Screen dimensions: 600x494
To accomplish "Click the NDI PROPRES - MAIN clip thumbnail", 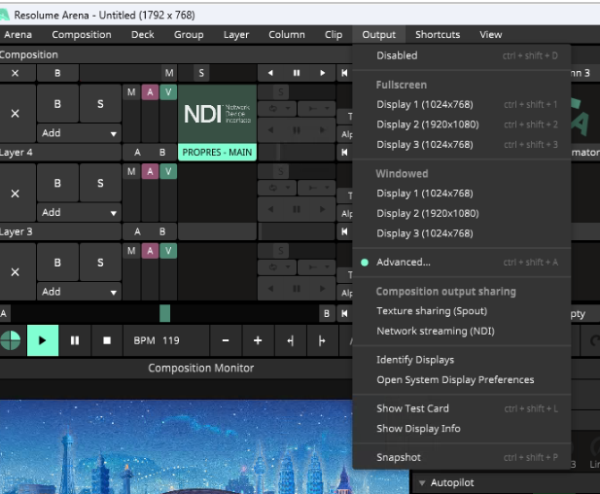I will 218,114.
